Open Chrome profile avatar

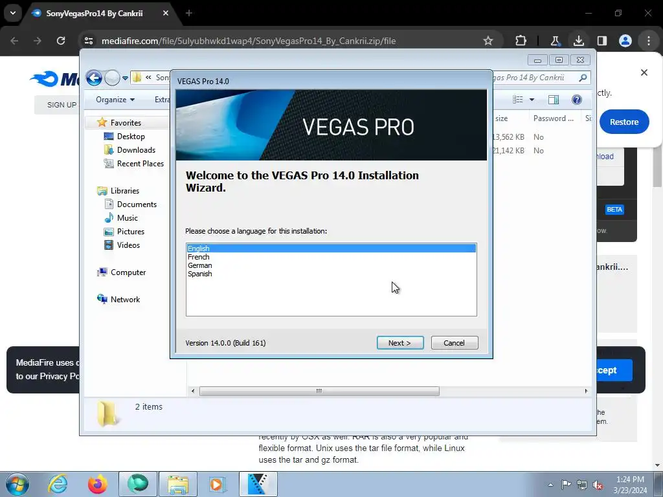(625, 41)
